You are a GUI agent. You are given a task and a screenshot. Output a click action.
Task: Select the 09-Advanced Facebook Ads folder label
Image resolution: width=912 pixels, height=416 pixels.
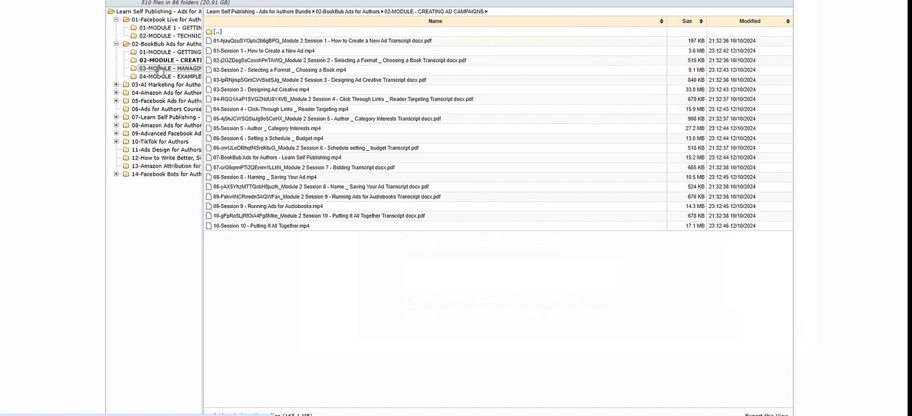(x=166, y=133)
